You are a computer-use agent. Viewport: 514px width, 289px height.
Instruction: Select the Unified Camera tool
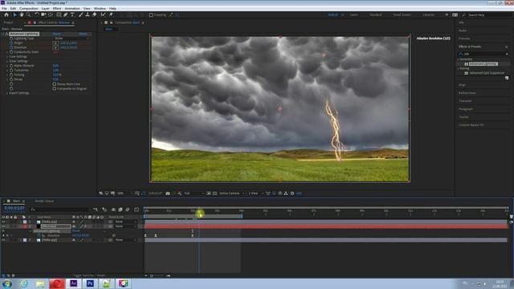(x=43, y=14)
